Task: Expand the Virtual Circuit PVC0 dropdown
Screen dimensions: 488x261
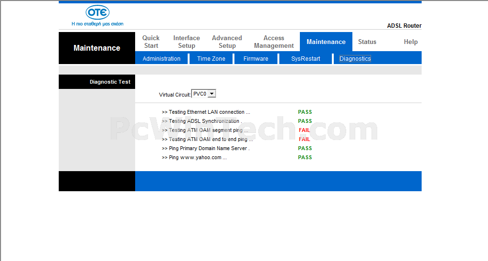Action: 203,94
